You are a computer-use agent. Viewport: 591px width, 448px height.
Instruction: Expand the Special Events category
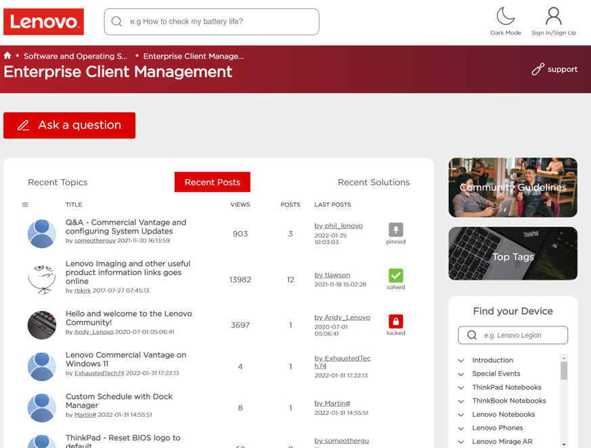point(461,374)
